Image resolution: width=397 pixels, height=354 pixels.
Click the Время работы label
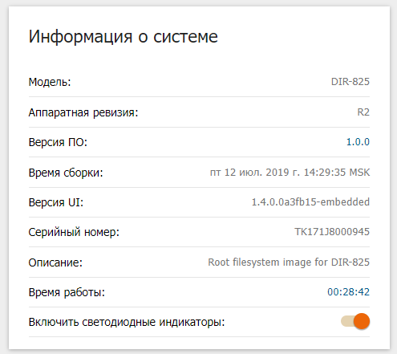(x=67, y=292)
